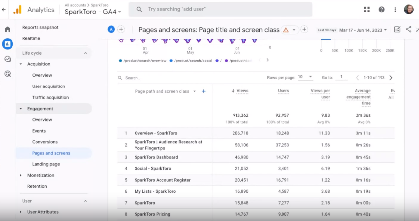Open dropdown beside the warning triangle
The height and width of the screenshot is (221, 419).
(294, 30)
